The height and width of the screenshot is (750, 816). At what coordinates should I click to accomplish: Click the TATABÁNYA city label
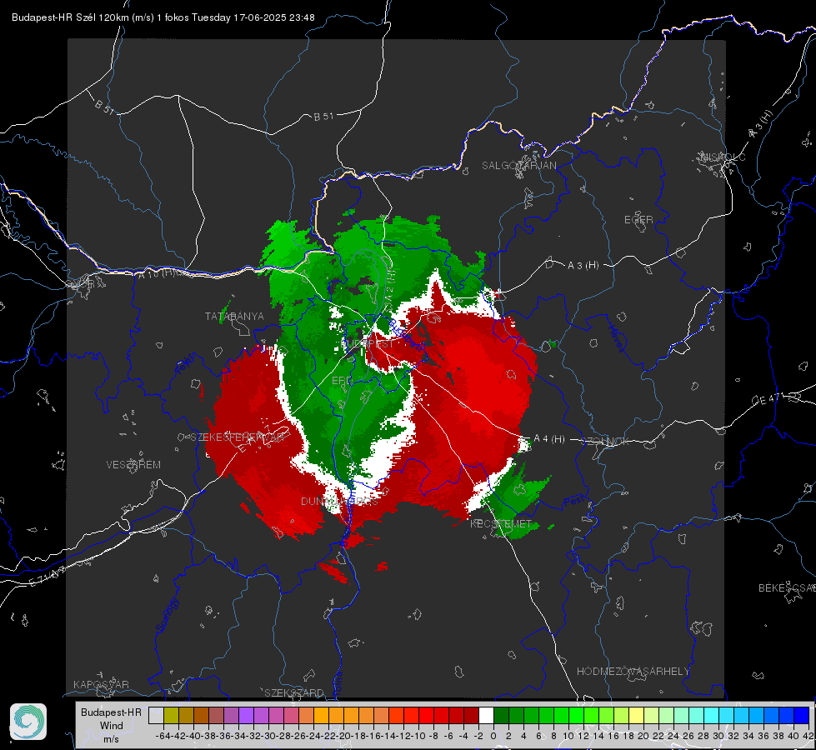234,316
